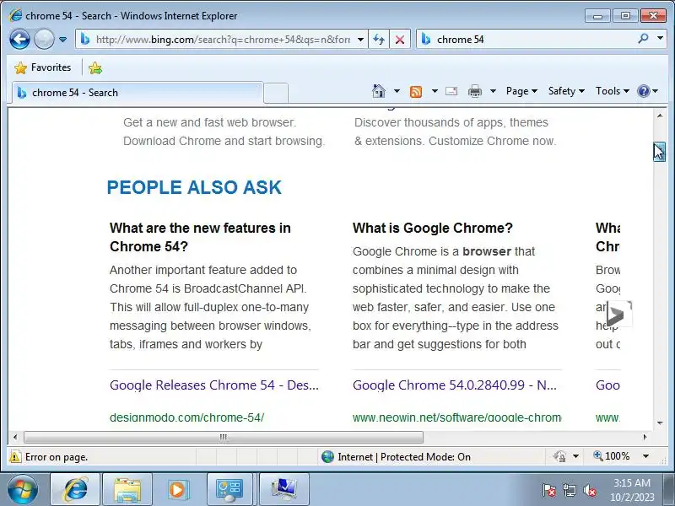Image resolution: width=675 pixels, height=506 pixels.
Task: Click the Action Center flag tray icon
Action: click(549, 490)
